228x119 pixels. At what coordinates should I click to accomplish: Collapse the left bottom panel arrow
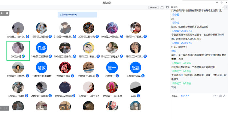click(x=7, y=108)
